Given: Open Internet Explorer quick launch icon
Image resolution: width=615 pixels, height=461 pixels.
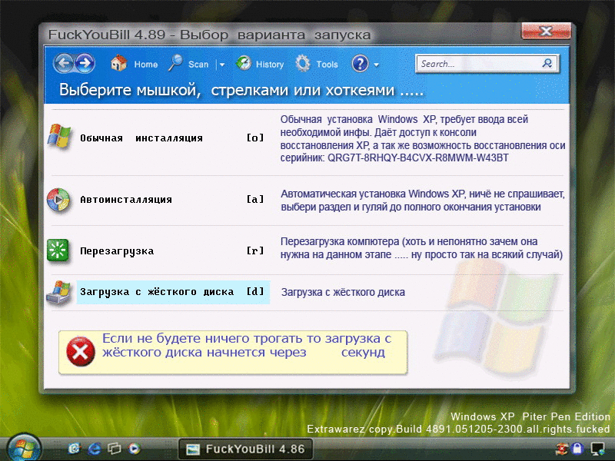Looking at the screenshot, I should (x=94, y=448).
